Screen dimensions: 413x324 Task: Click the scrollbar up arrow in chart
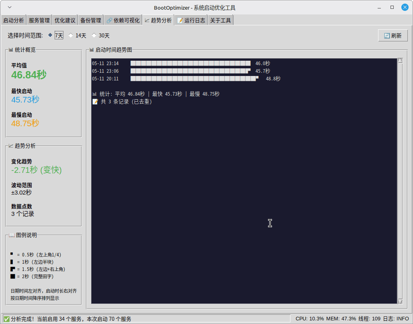pyautogui.click(x=400, y=61)
